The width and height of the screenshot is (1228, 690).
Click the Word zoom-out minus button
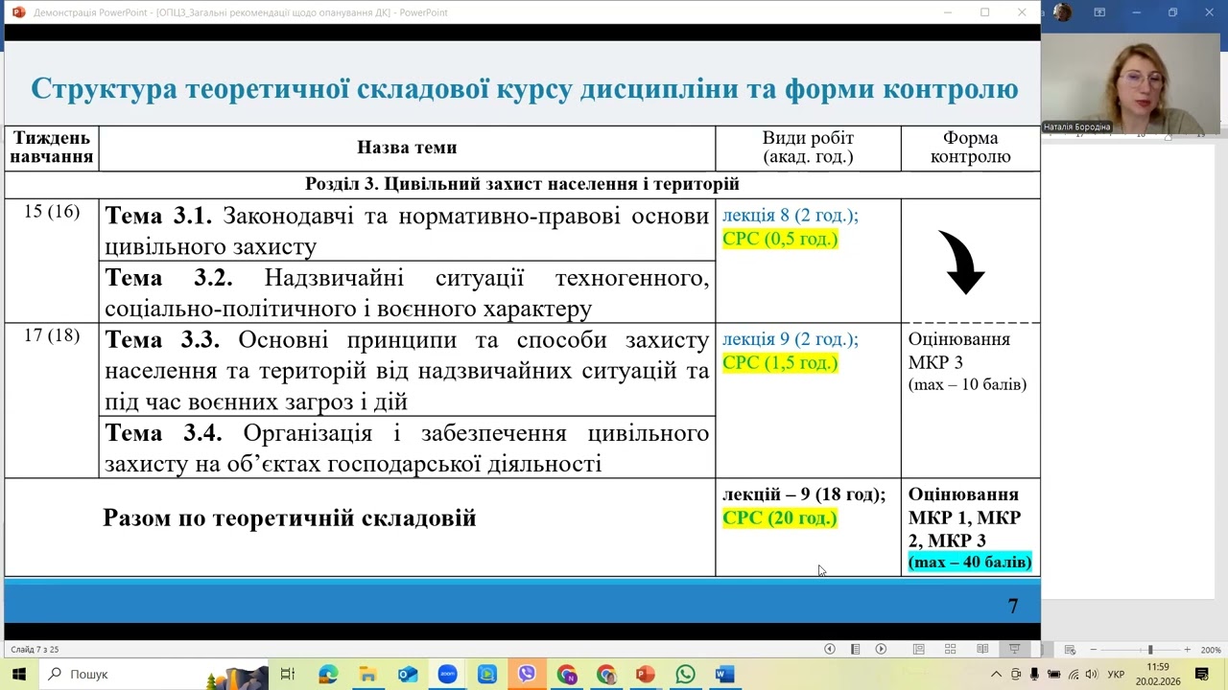(1093, 650)
